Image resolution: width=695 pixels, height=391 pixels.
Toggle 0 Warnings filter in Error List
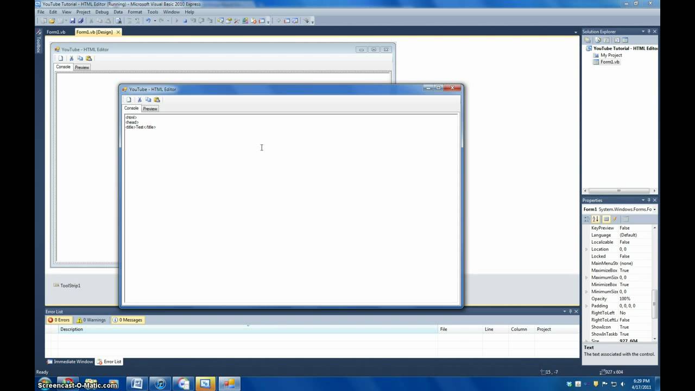pyautogui.click(x=91, y=320)
